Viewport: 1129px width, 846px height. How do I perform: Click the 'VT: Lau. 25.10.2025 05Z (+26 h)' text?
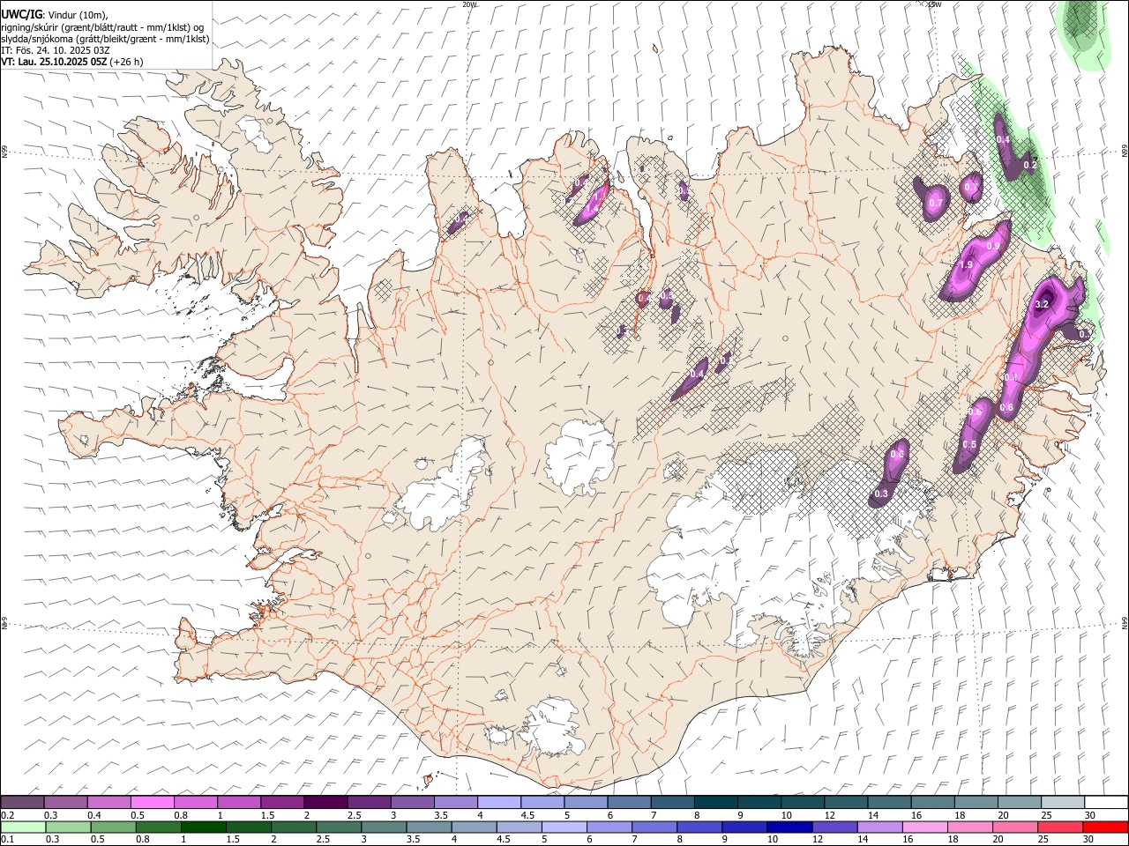(71, 62)
